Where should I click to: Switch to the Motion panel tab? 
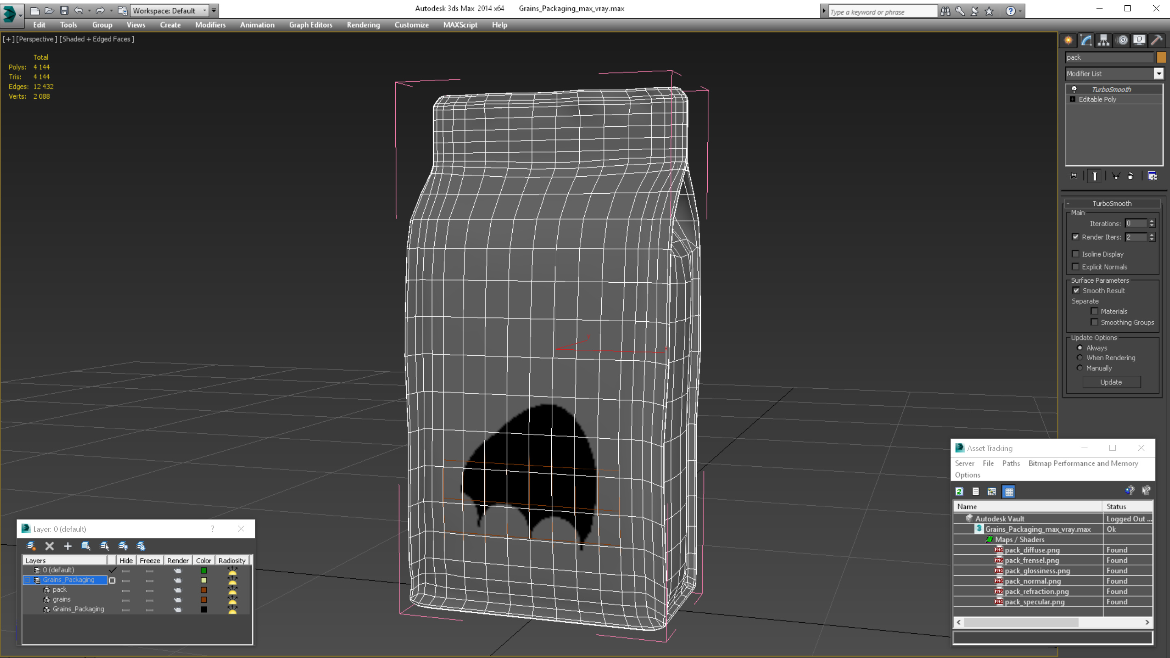click(x=1122, y=41)
